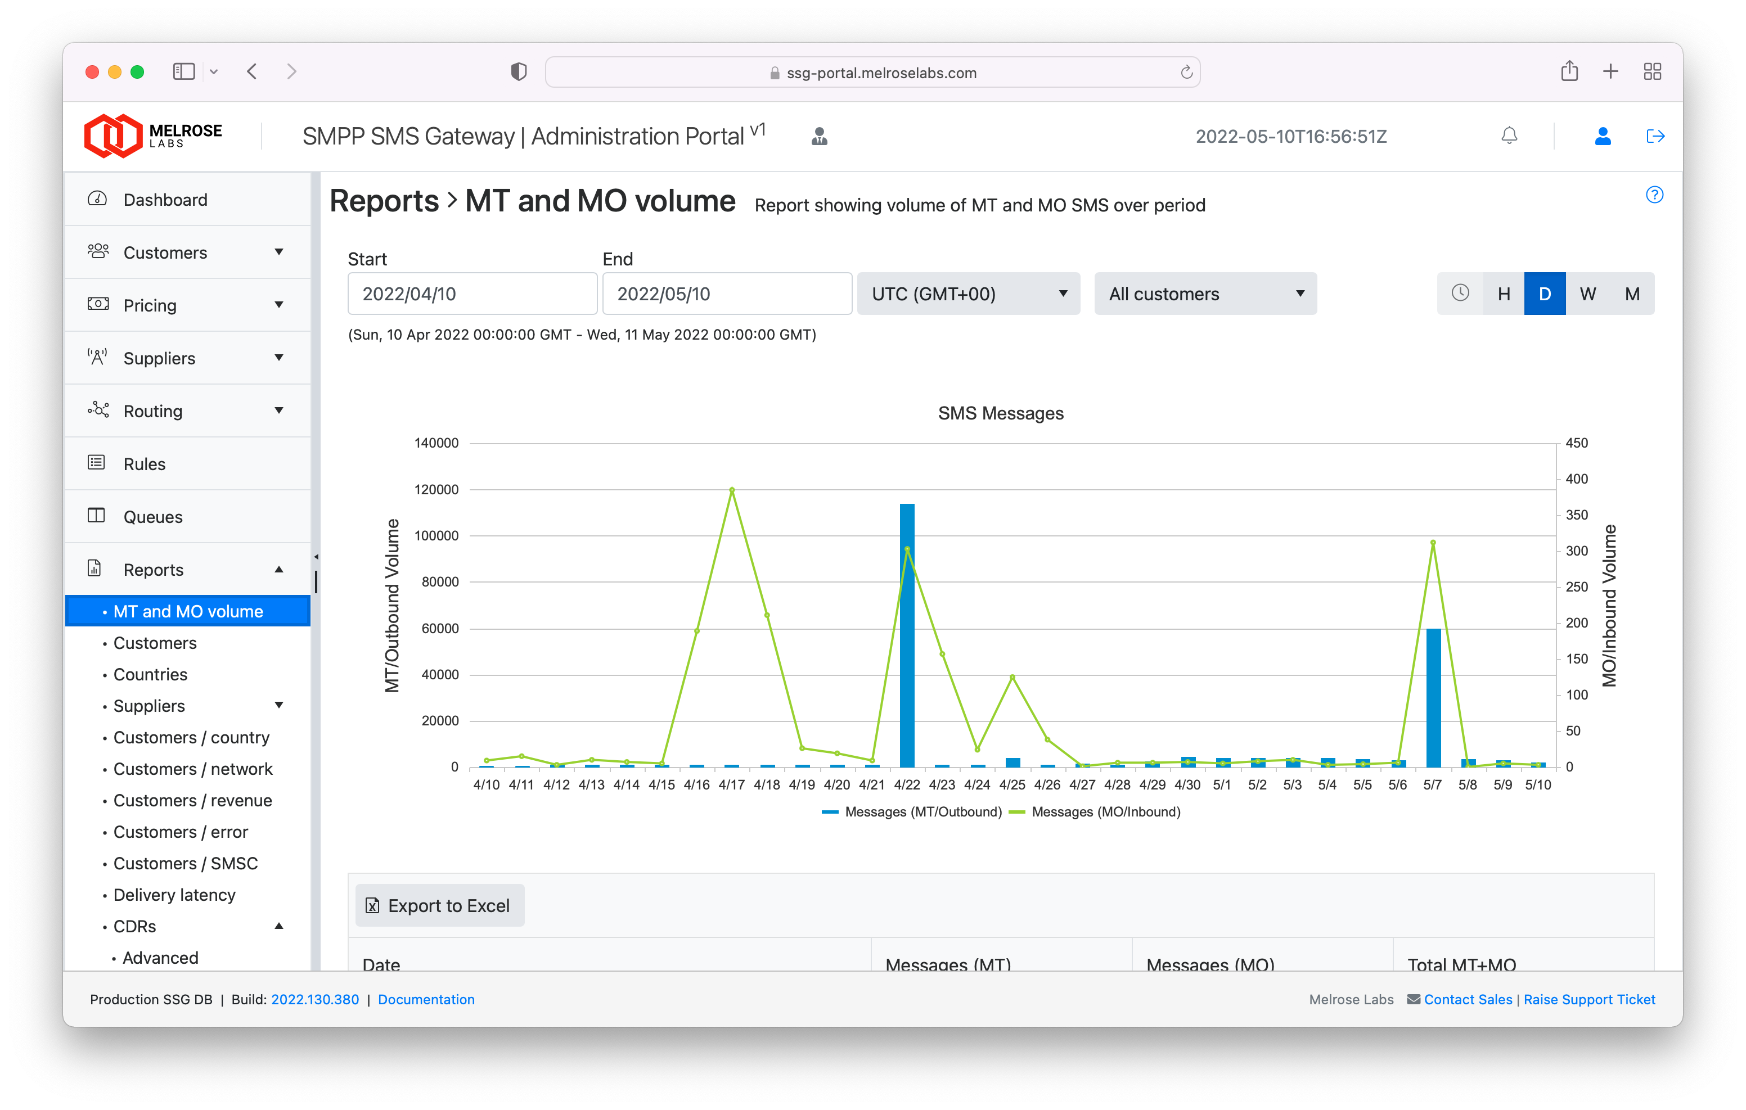This screenshot has width=1746, height=1110.
Task: Open the user profile icon
Action: pos(1603,136)
